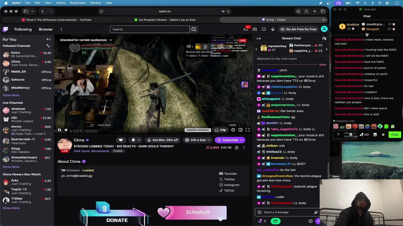
Task: Toggle fullscreen on the video player
Action: tap(247, 130)
